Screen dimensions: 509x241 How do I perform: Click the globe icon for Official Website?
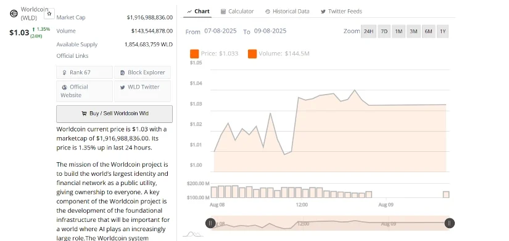[x=64, y=87]
